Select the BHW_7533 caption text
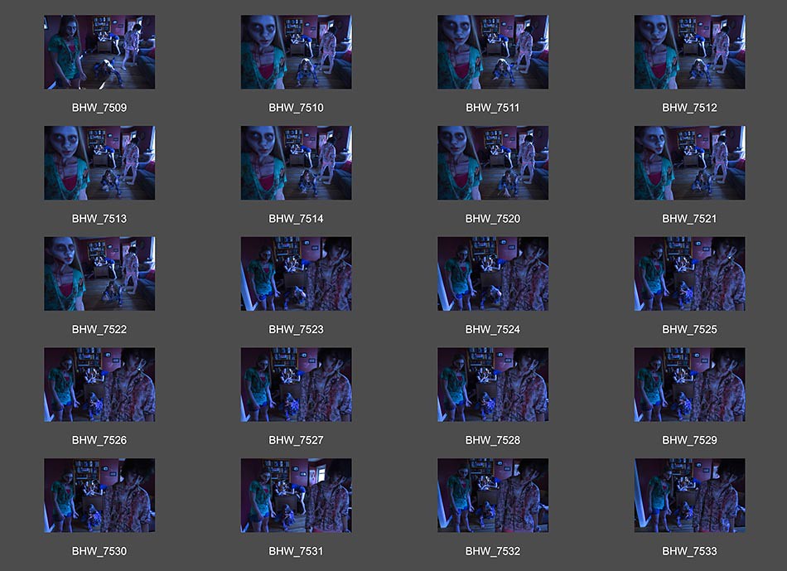This screenshot has width=787, height=571. pyautogui.click(x=689, y=551)
